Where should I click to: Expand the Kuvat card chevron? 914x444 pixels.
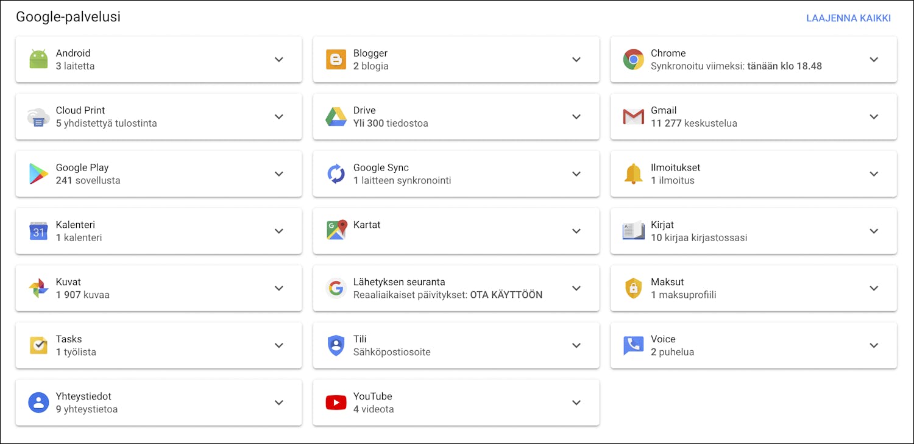coord(279,289)
